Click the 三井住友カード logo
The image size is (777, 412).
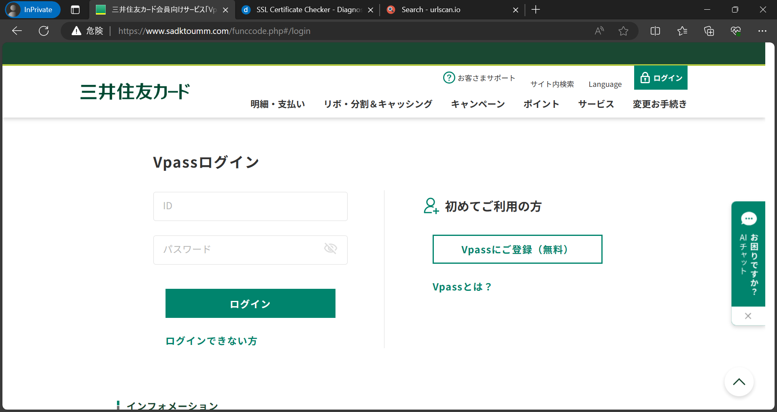(135, 92)
